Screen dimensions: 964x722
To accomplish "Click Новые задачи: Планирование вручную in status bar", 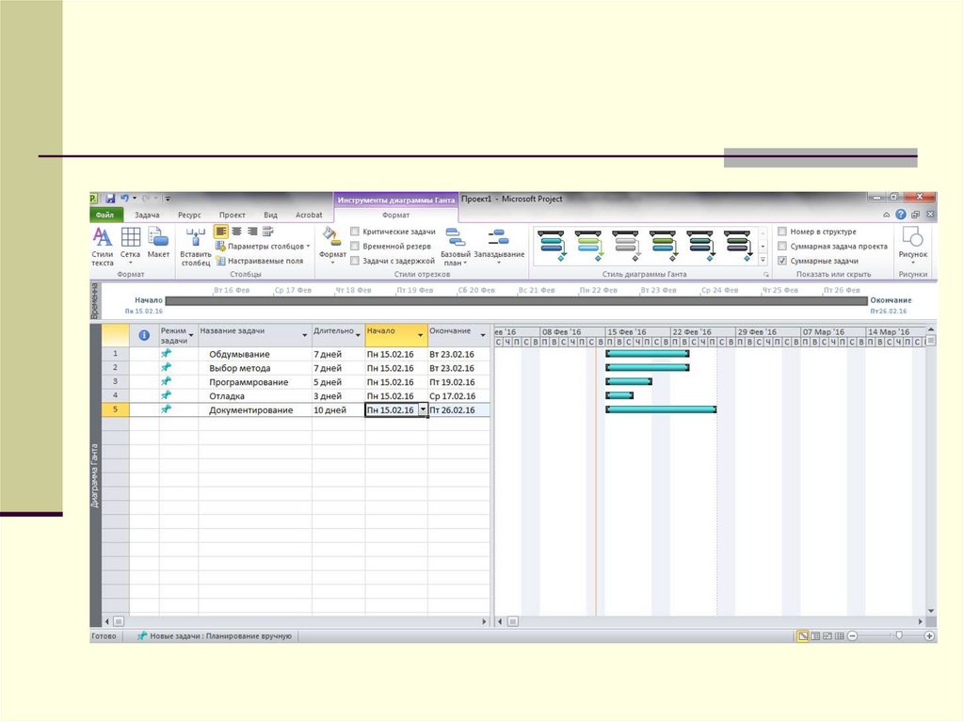I will (x=215, y=636).
